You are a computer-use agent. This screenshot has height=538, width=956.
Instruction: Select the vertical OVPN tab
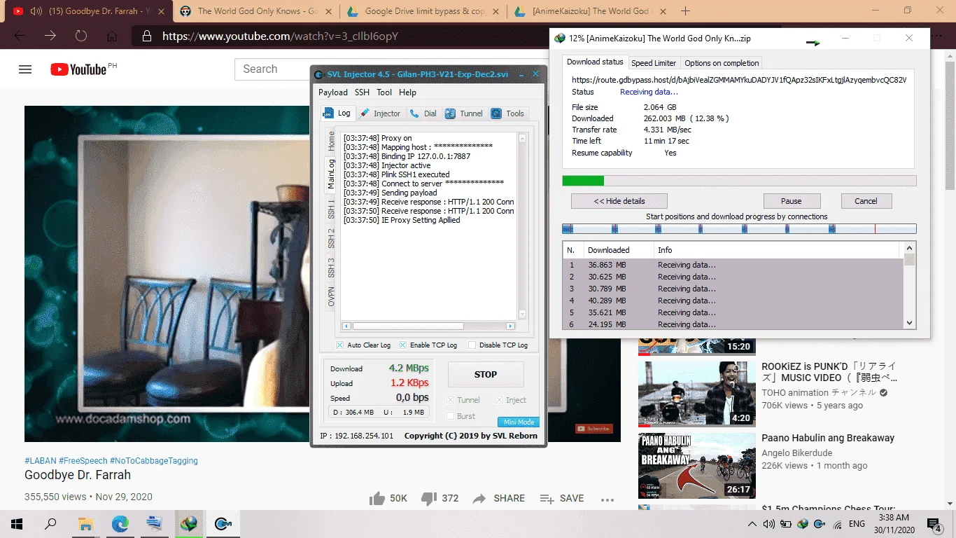tap(332, 296)
